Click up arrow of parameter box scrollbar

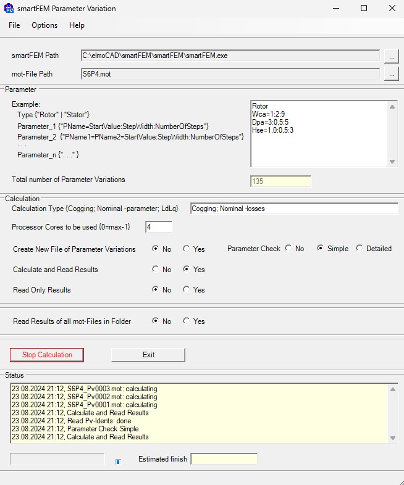click(x=392, y=107)
